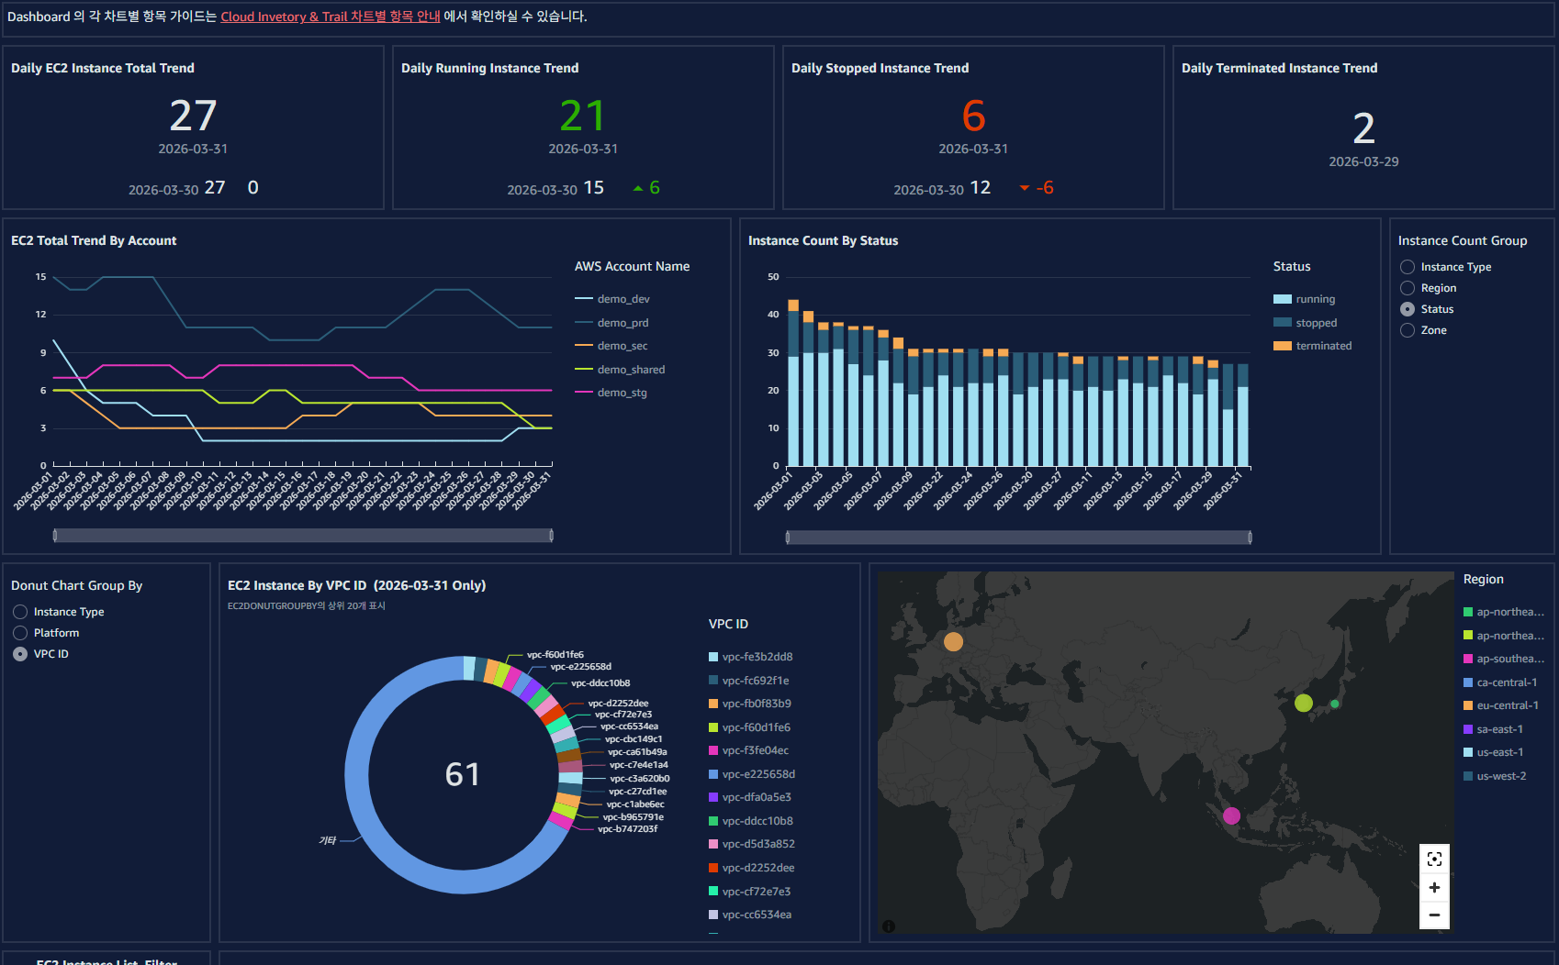Select Instance Type in Instance Count Group
This screenshot has width=1559, height=965.
1408,267
